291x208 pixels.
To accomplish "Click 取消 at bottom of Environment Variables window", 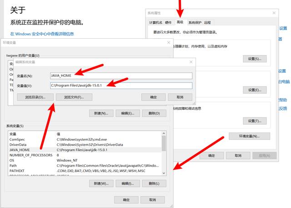I will coord(153,200).
